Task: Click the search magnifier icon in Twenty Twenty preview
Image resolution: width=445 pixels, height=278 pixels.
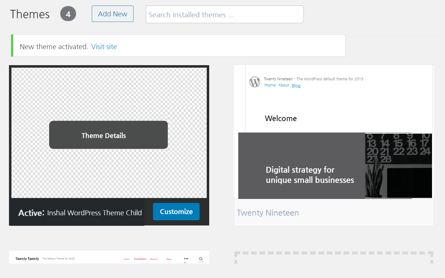Action: click(x=201, y=259)
